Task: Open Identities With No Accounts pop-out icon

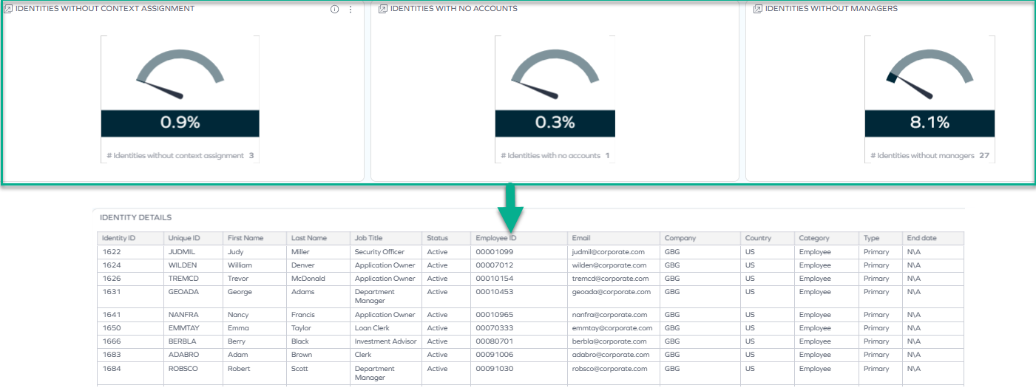Action: click(383, 9)
